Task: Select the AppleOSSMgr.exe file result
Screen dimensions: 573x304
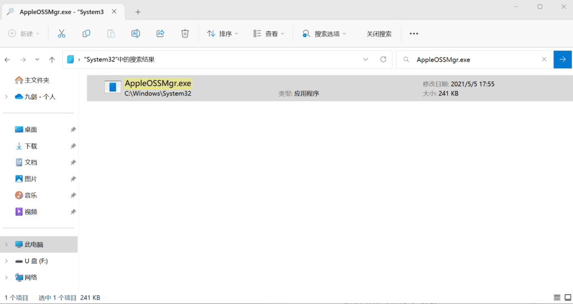Action: click(158, 84)
